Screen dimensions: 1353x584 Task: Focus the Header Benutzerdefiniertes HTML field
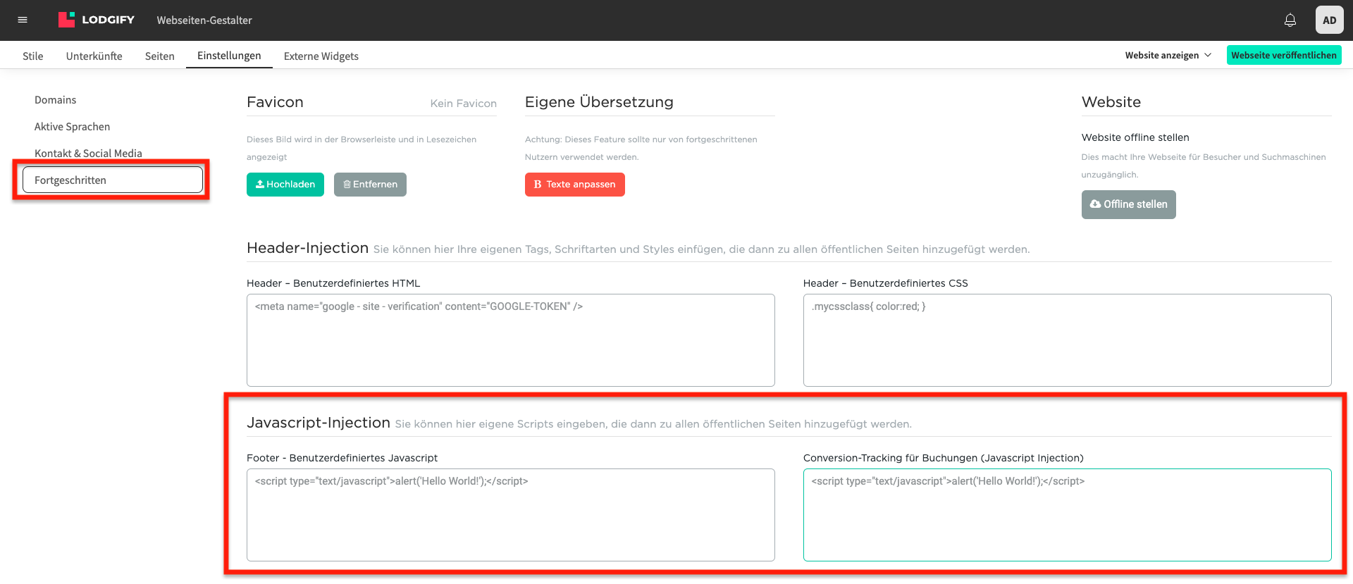(510, 340)
